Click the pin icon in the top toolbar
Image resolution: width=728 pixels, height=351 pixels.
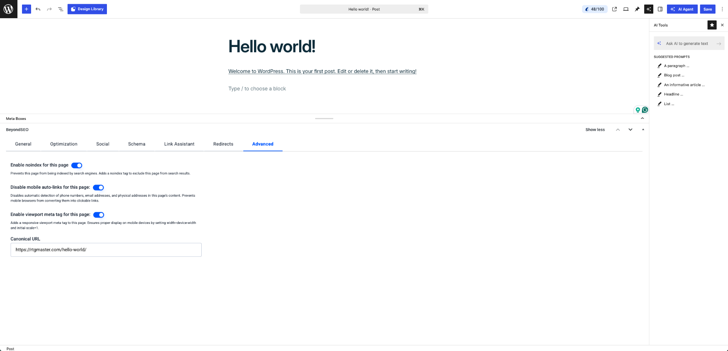(x=637, y=9)
